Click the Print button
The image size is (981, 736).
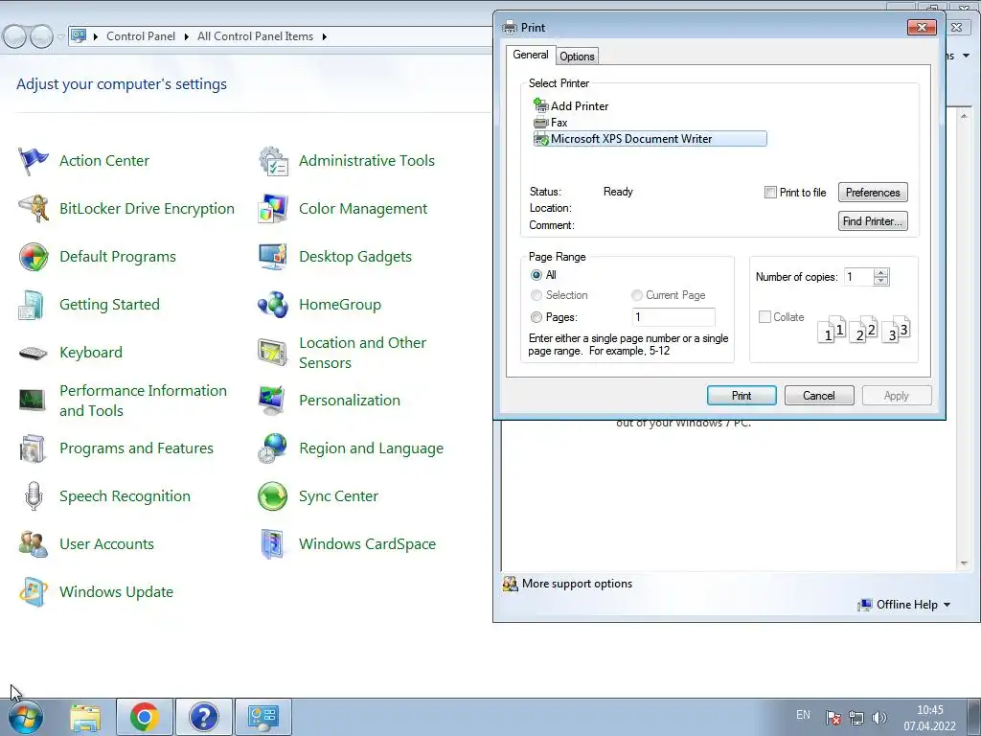coord(741,396)
